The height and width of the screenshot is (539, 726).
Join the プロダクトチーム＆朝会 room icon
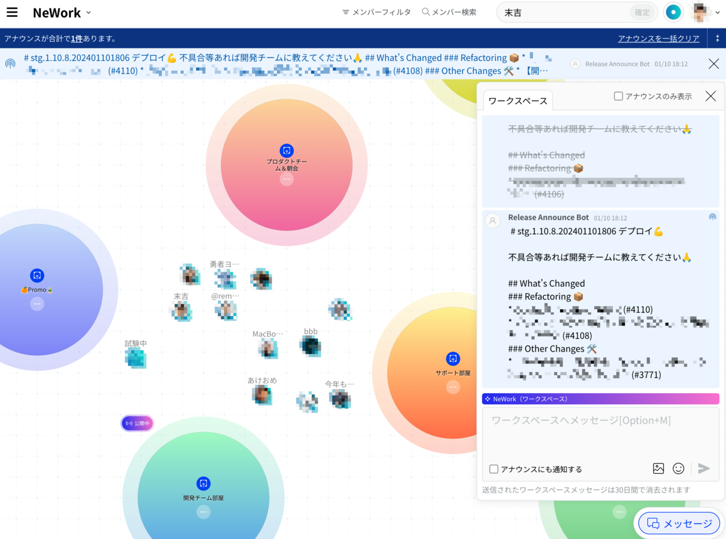pos(287,151)
